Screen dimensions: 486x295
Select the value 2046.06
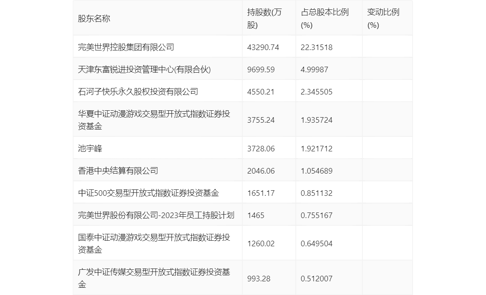tap(261, 171)
